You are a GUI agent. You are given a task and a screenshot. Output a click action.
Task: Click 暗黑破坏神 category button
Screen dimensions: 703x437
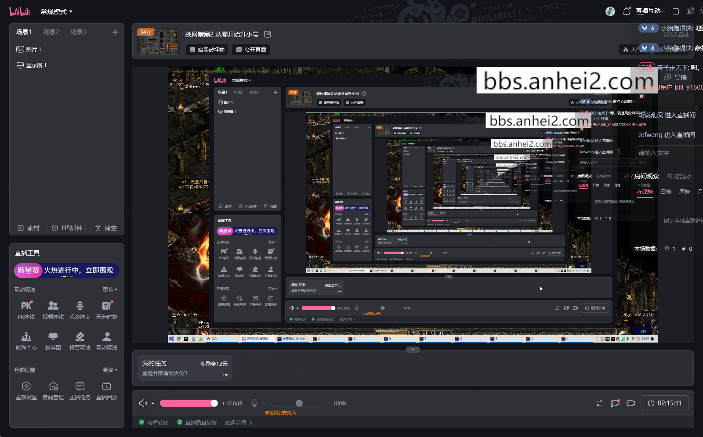tap(207, 50)
